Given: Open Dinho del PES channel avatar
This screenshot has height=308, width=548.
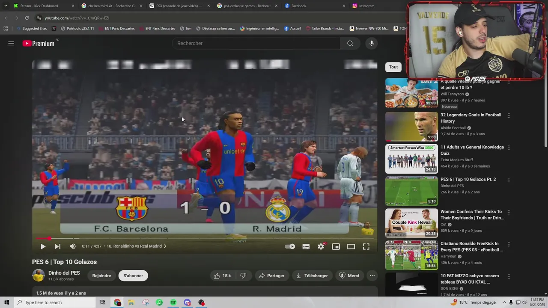Looking at the screenshot, I should pos(39,275).
